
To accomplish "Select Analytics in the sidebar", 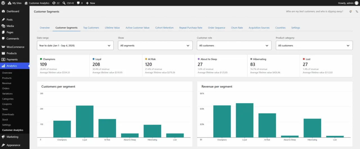I will 15,66.
